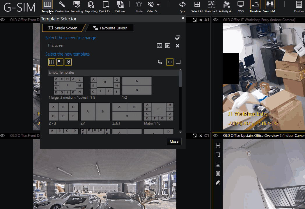The image size is (305, 209).
Task: Toggle the Search Mode binoculars button
Action: click(269, 5)
